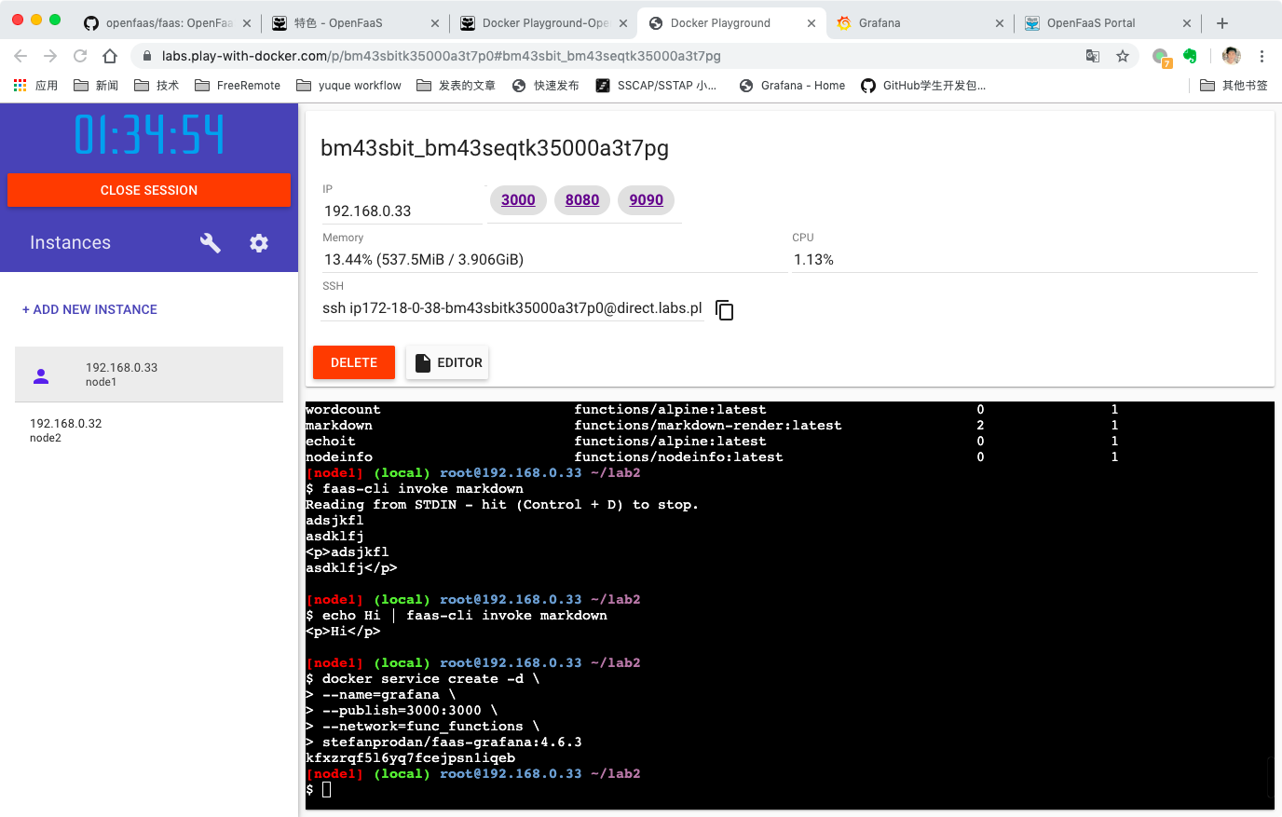Copy the SSH command with the clipboard icon
1282x817 pixels.
click(x=725, y=310)
